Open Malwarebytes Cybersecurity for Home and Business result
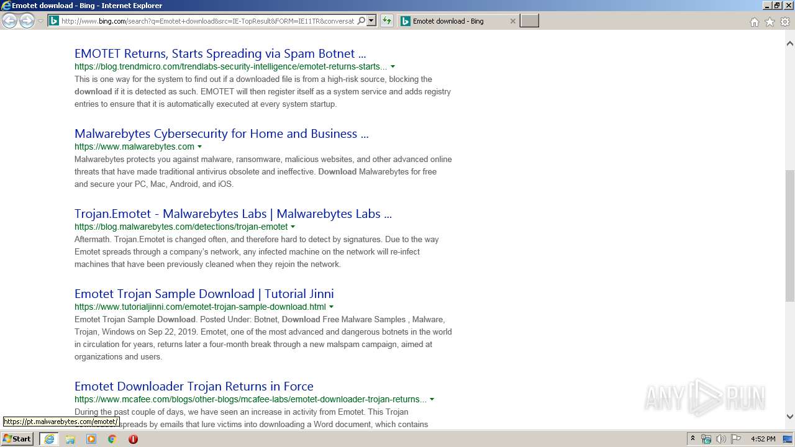This screenshot has height=447, width=795. coord(221,133)
